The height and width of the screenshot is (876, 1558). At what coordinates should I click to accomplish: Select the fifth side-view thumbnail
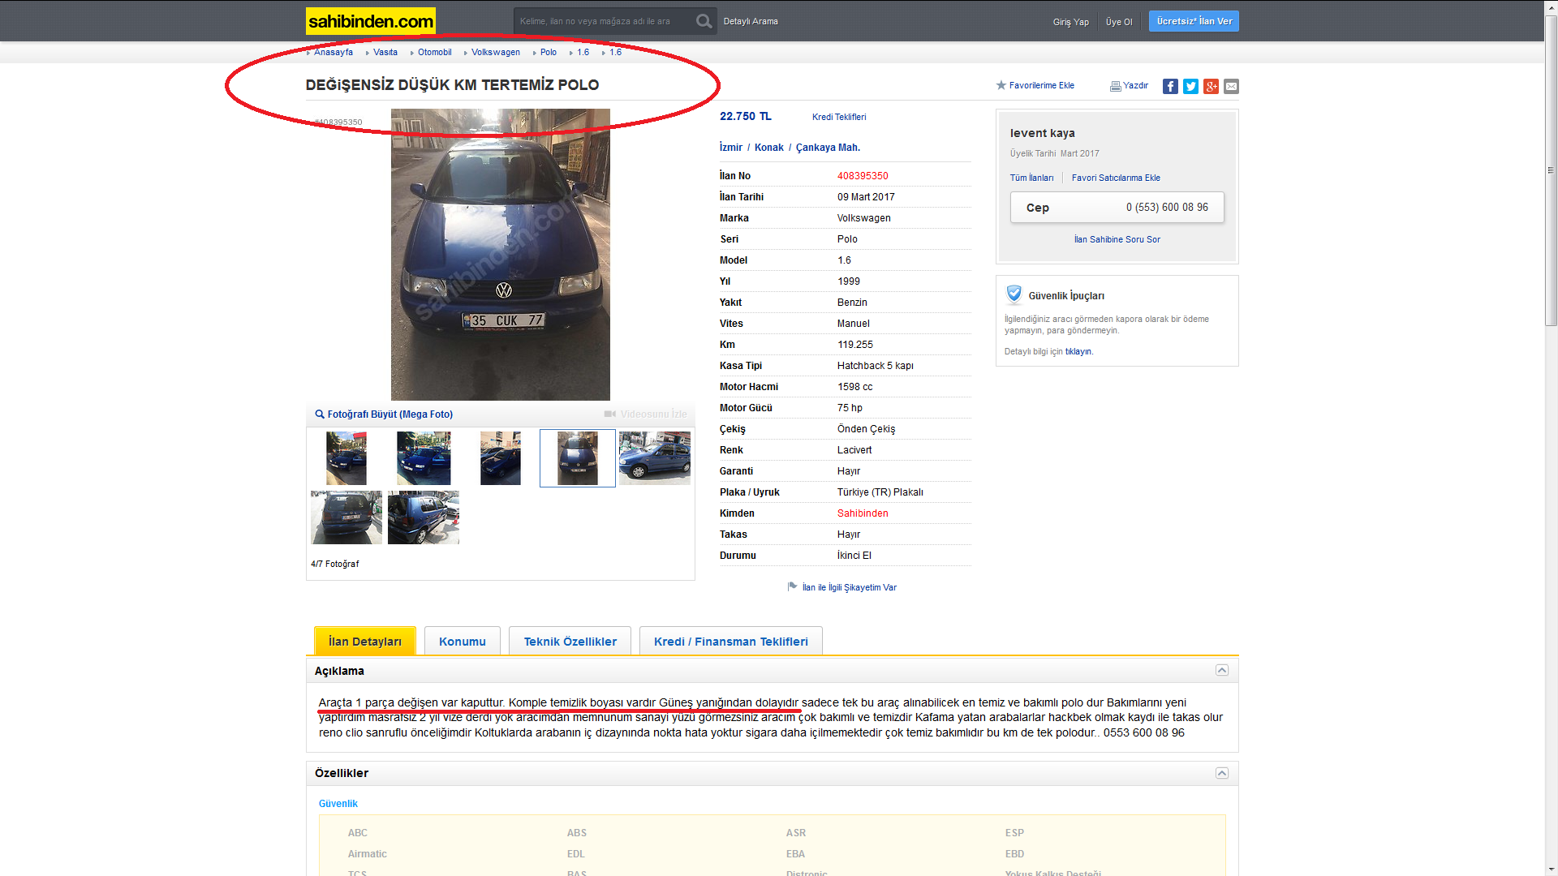click(x=655, y=458)
